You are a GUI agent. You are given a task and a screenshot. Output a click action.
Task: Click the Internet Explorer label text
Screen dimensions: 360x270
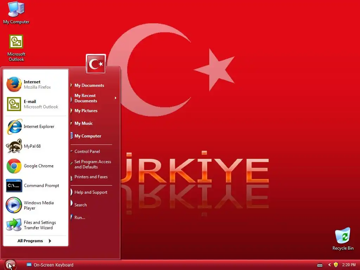[x=39, y=127]
